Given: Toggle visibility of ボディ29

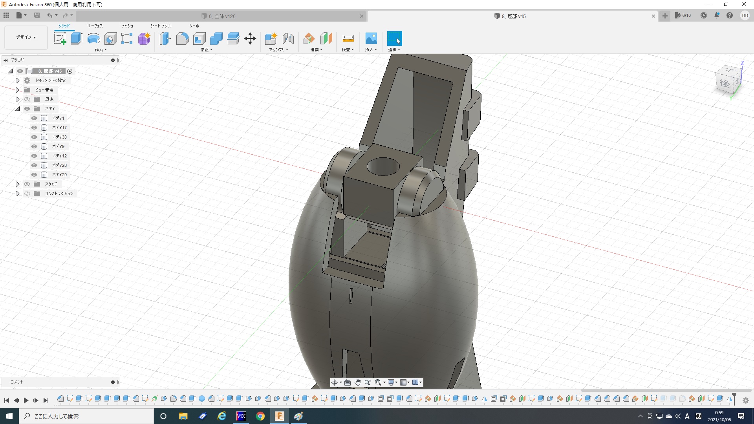Looking at the screenshot, I should click(x=34, y=175).
